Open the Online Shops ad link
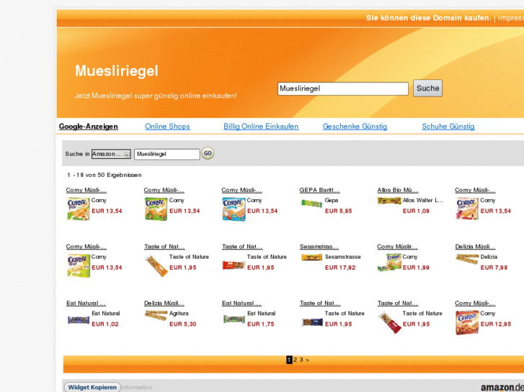Image resolution: width=524 pixels, height=392 pixels. pyautogui.click(x=167, y=126)
